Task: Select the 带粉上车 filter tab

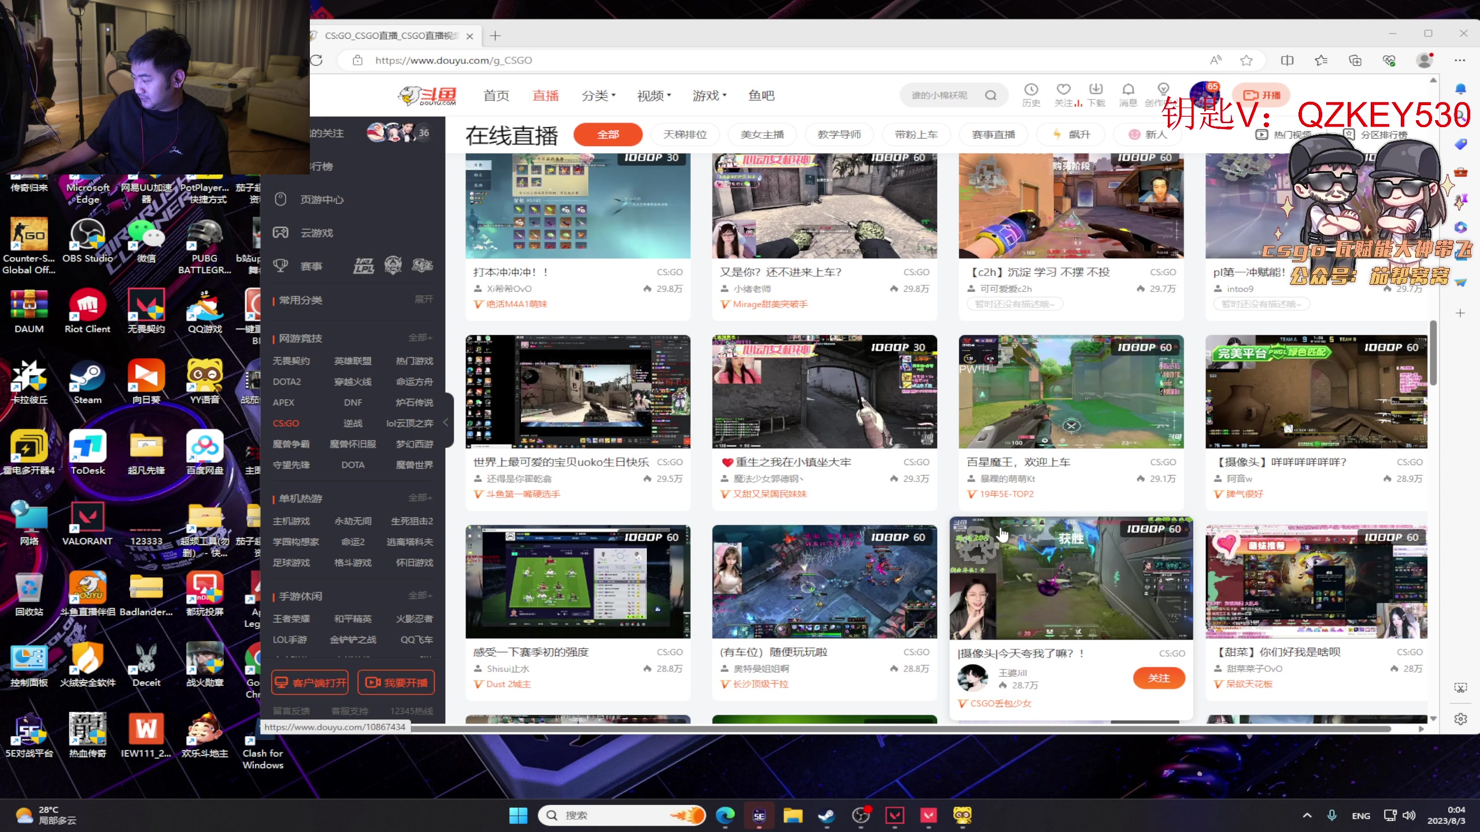Action: coord(916,135)
